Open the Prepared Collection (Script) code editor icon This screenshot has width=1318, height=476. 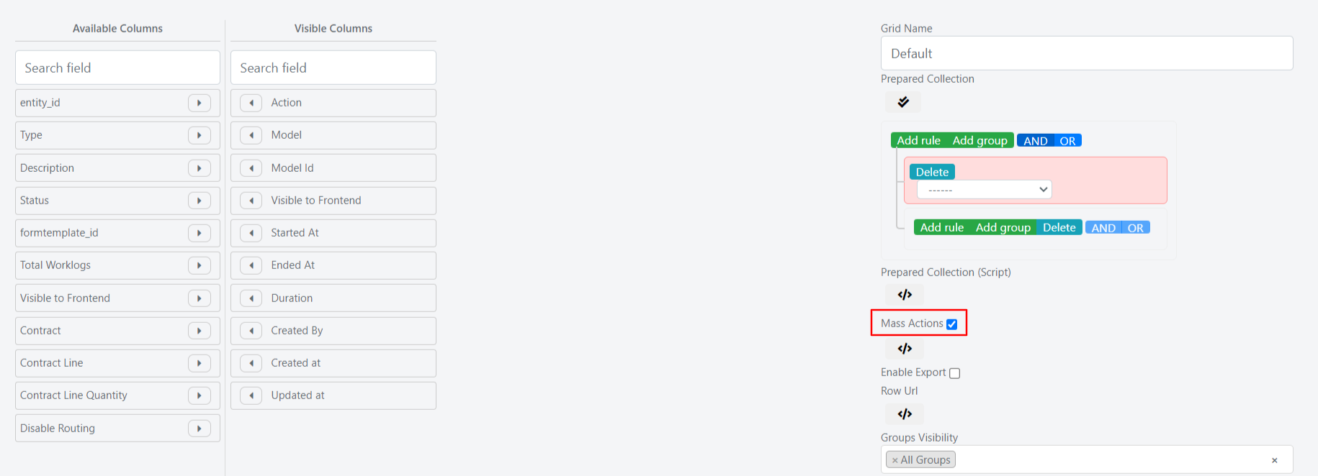point(905,295)
